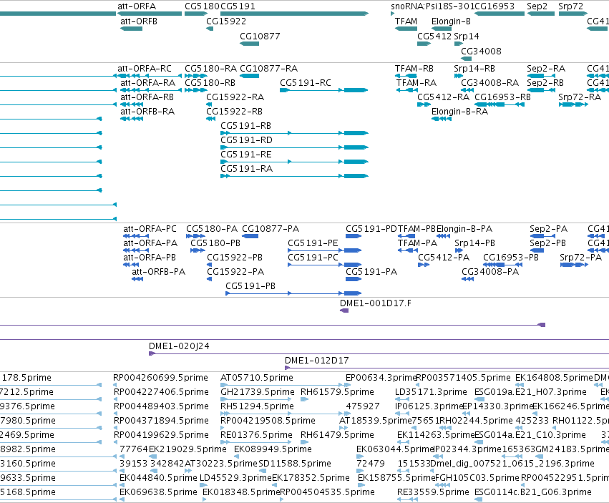Click transcript Elongin-B-RA

(459, 112)
